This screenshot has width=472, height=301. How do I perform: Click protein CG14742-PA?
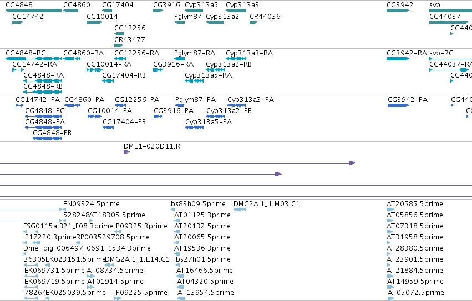click(38, 100)
